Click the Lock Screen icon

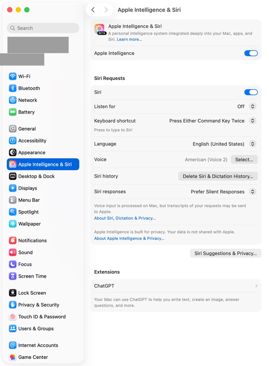(13, 293)
